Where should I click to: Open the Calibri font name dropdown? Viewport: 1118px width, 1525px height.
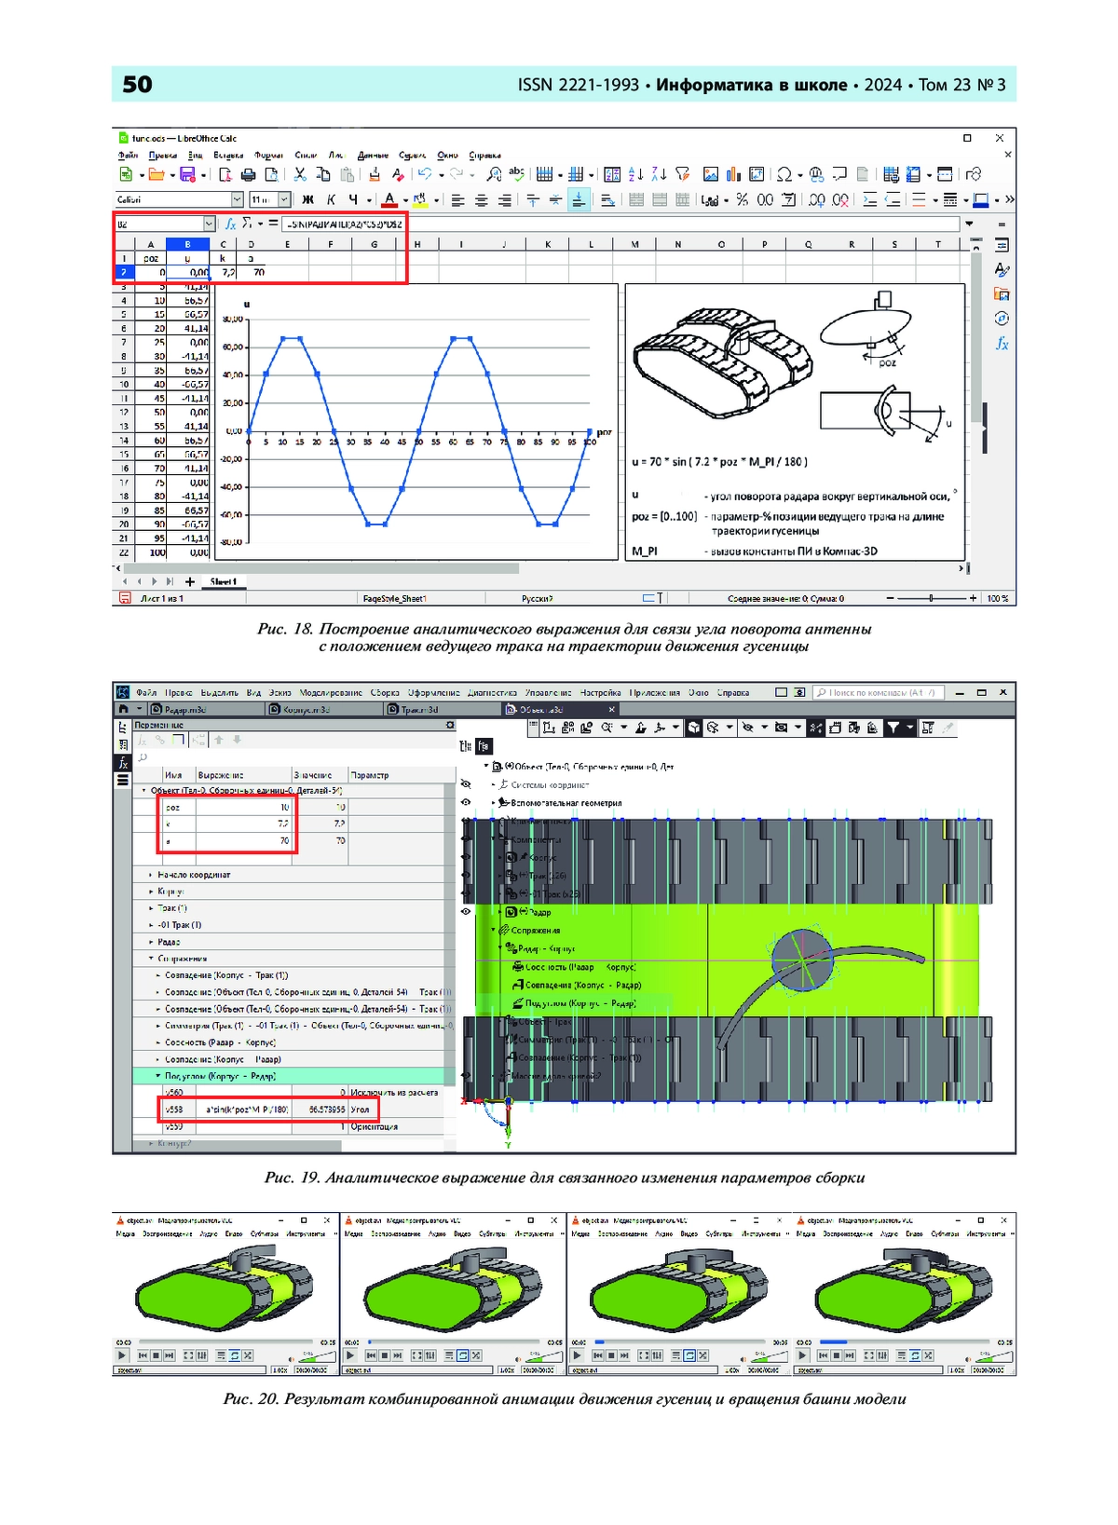pos(238,199)
